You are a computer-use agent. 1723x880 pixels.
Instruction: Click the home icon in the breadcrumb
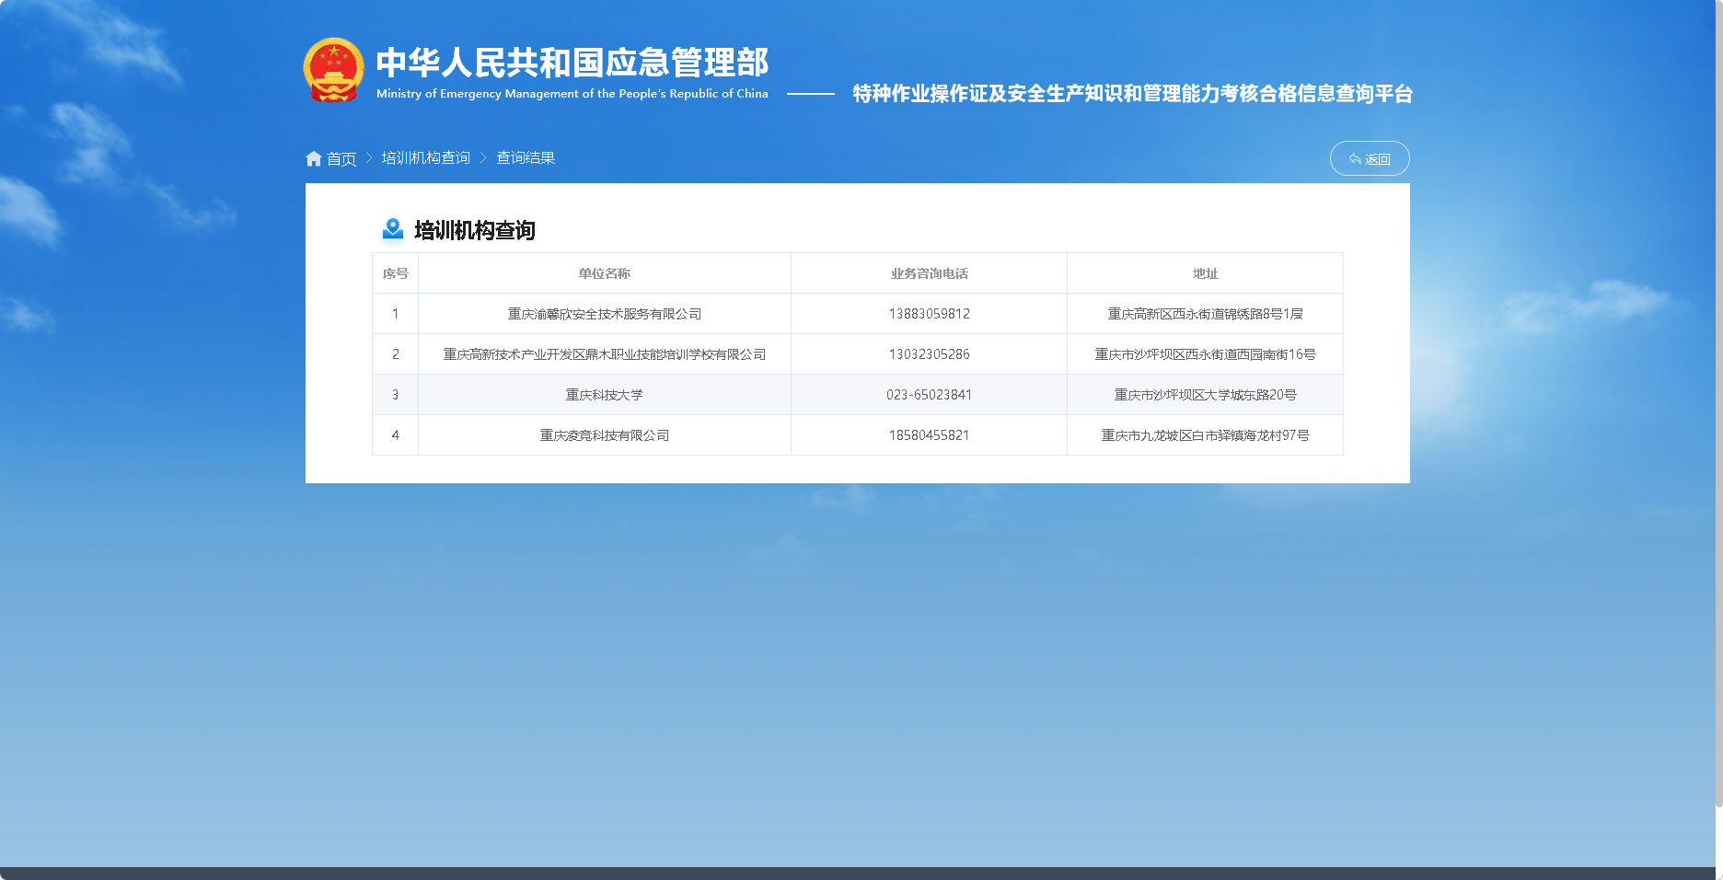[x=313, y=159]
